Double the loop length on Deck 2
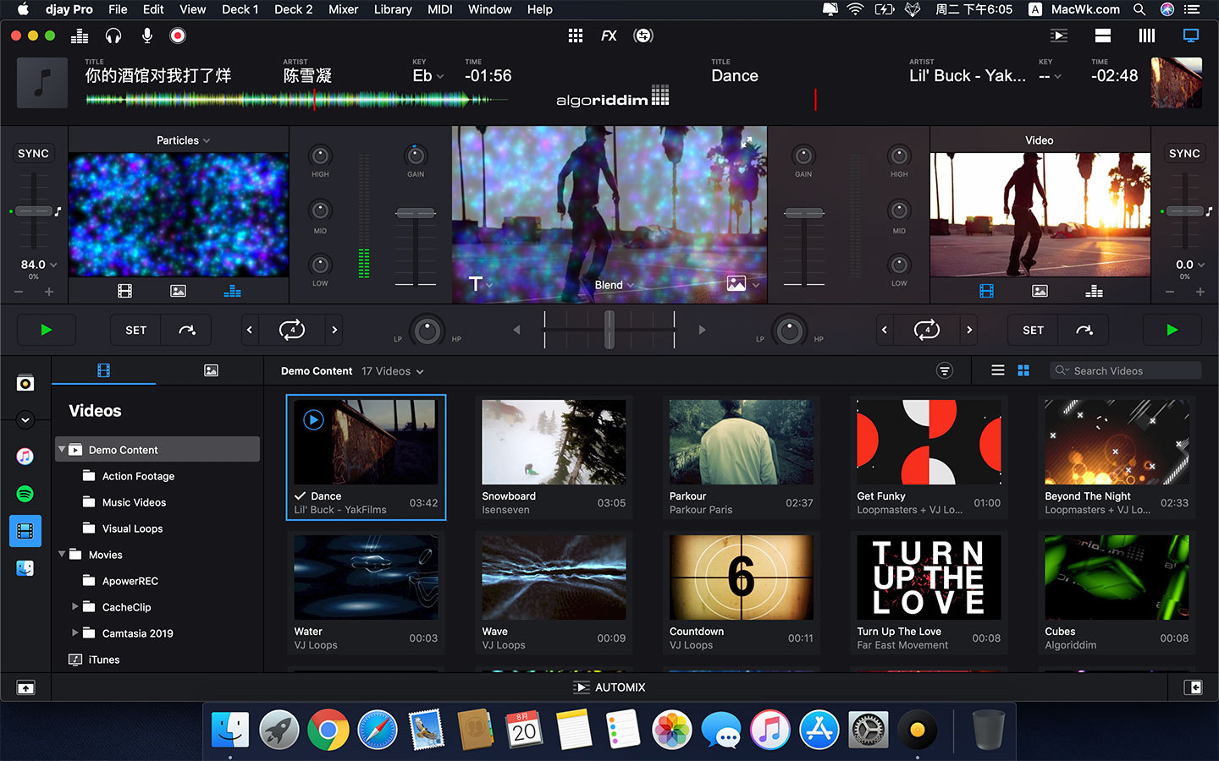 pos(969,330)
